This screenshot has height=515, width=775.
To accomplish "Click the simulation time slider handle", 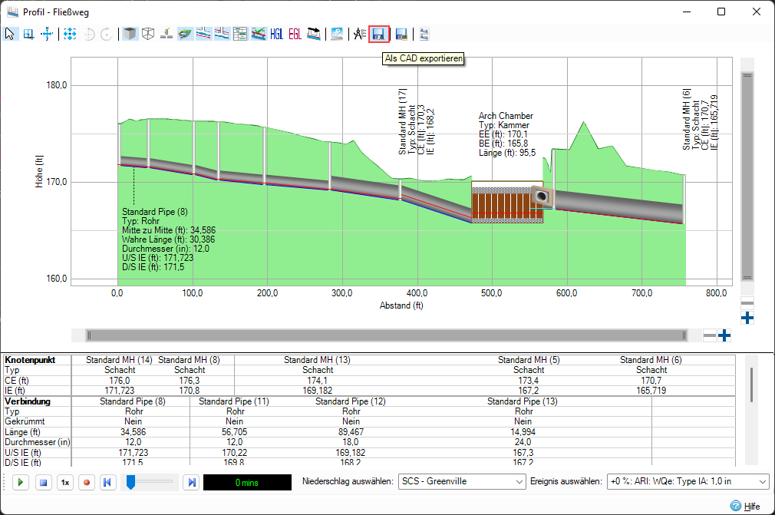I will pyautogui.click(x=132, y=481).
